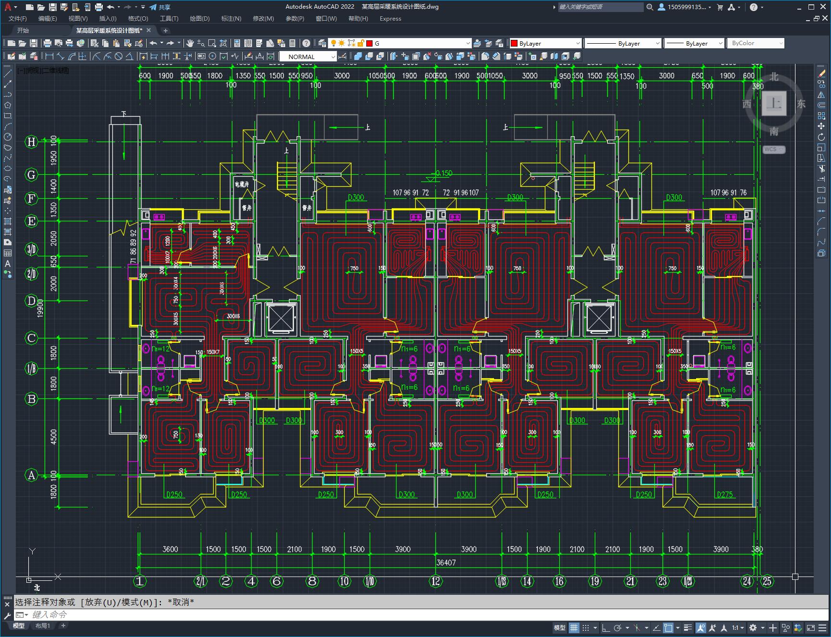Screen dimensions: 831x637
Task: Toggle lineweight display in status bar
Action: click(x=688, y=627)
